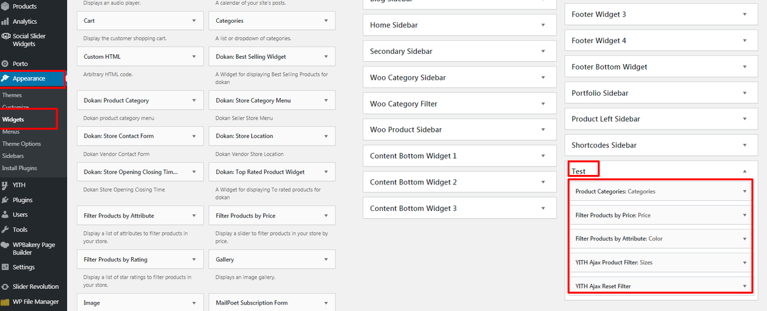Open the Tools wrench icon

pos(5,230)
